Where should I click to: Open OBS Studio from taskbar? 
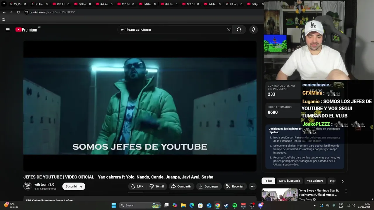pyautogui.click(x=252, y=205)
